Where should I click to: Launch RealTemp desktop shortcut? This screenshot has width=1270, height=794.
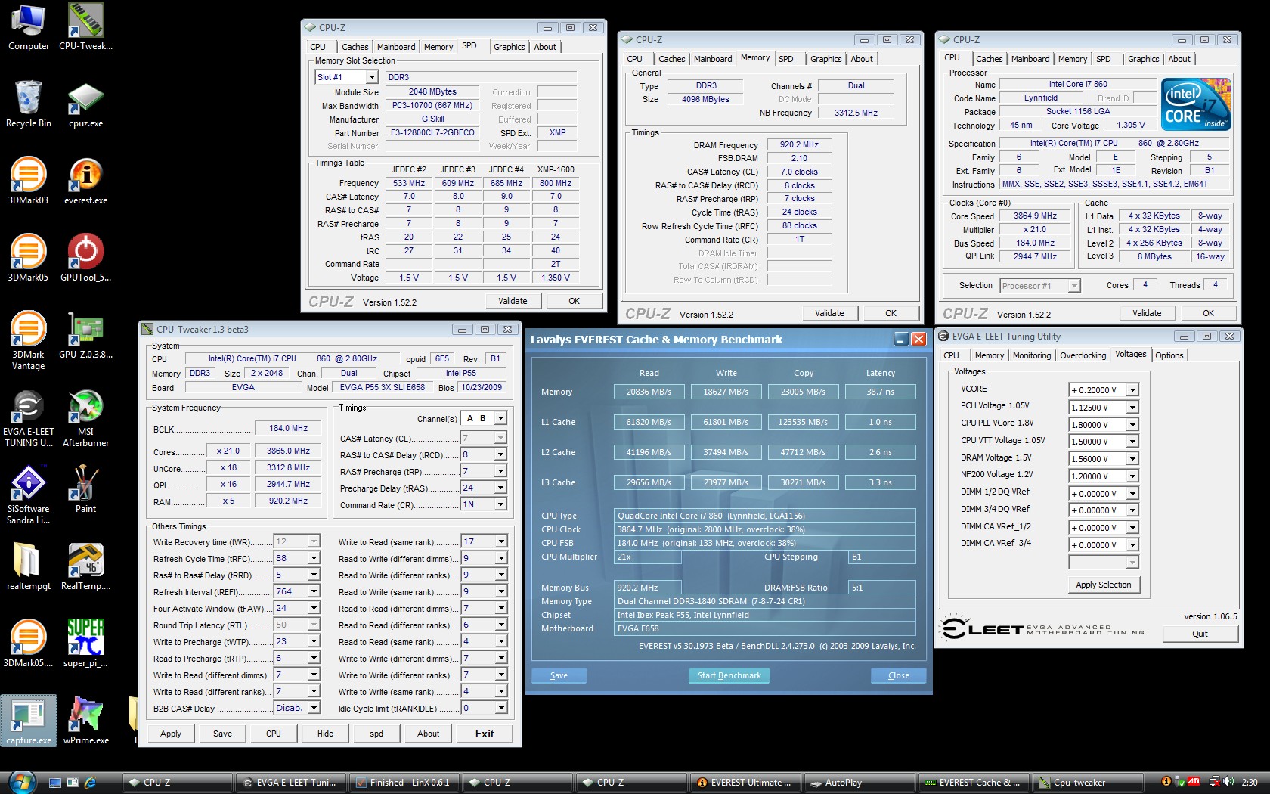click(85, 567)
